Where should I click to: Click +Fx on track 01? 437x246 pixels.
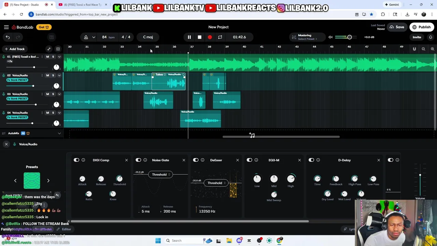(10, 61)
